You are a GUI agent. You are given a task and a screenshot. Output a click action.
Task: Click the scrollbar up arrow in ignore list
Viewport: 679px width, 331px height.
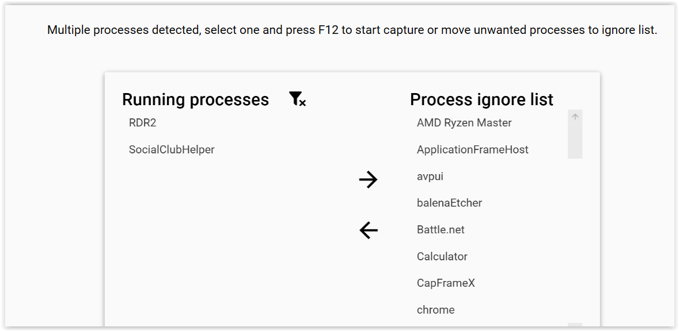(574, 116)
